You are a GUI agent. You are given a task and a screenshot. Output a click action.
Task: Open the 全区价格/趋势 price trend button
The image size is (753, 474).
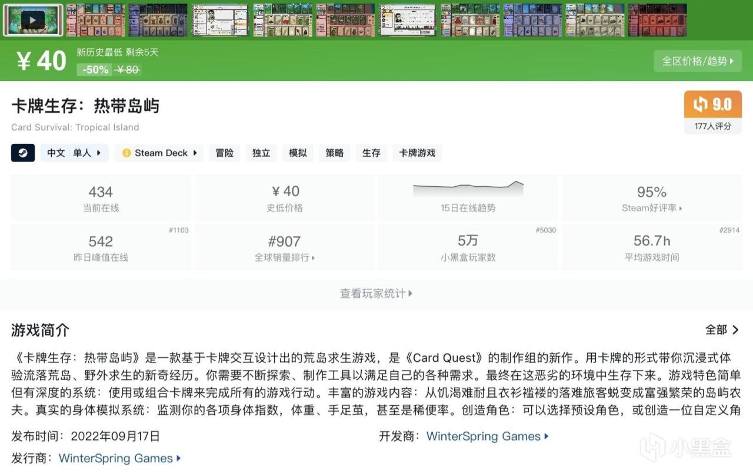[698, 60]
